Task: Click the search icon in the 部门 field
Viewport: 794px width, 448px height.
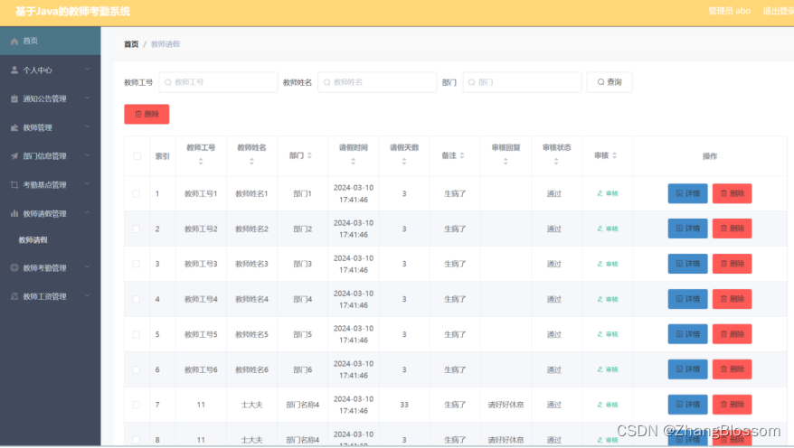Action: click(472, 82)
